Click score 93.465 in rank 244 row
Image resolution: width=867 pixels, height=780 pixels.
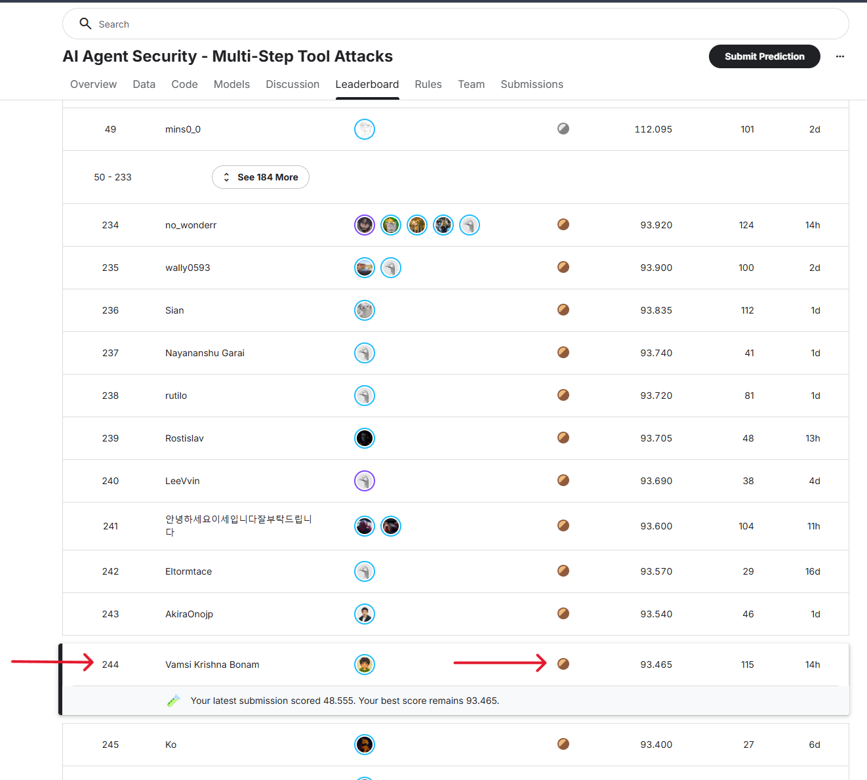click(x=656, y=665)
